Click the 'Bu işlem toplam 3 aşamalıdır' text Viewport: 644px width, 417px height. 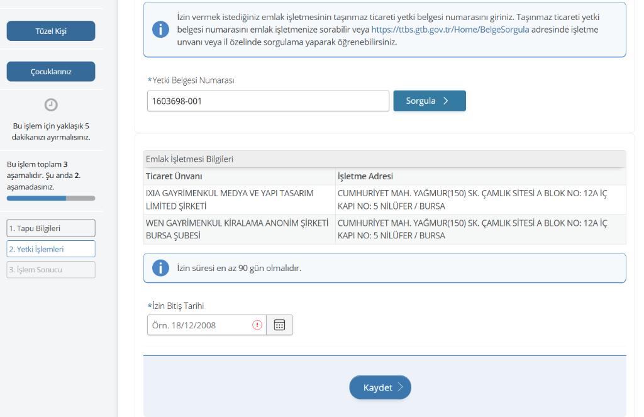[43, 175]
